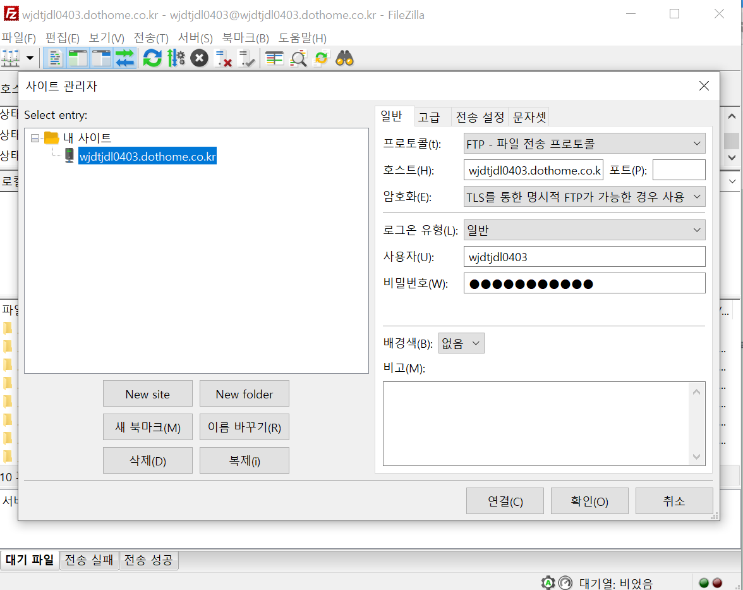Open the 로그온 유형 dropdown
The width and height of the screenshot is (743, 590).
584,230
